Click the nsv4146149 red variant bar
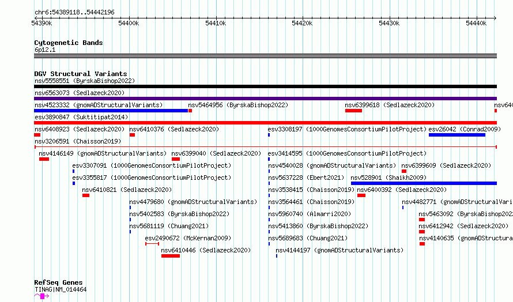The image size is (513, 302). (x=44, y=159)
